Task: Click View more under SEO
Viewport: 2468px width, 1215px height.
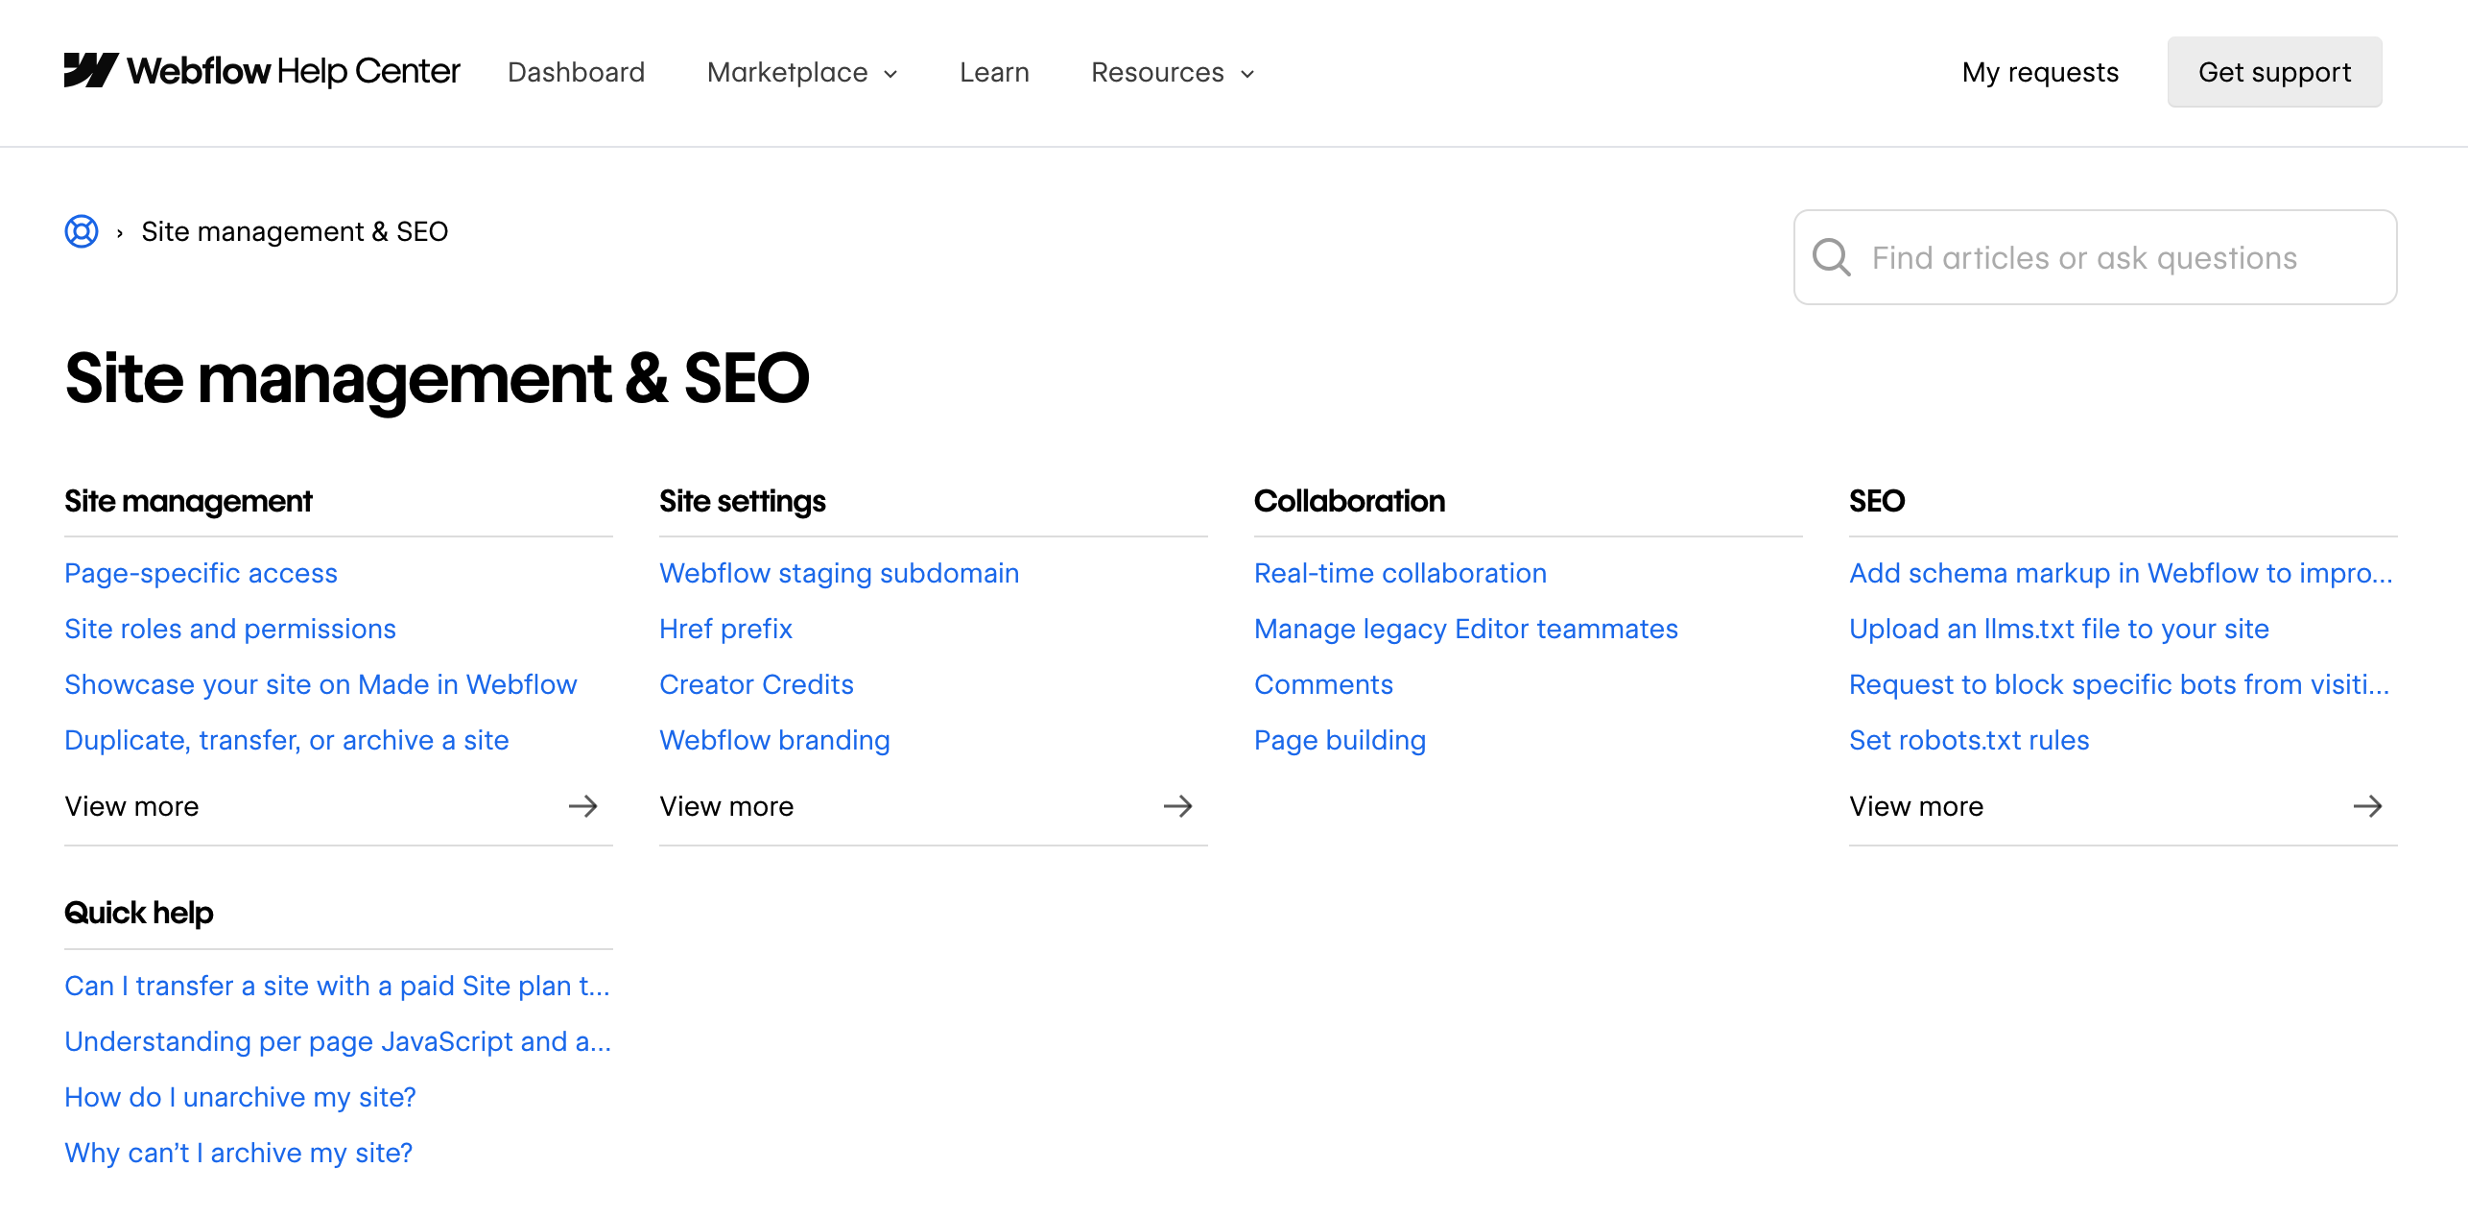Action: pos(1916,806)
